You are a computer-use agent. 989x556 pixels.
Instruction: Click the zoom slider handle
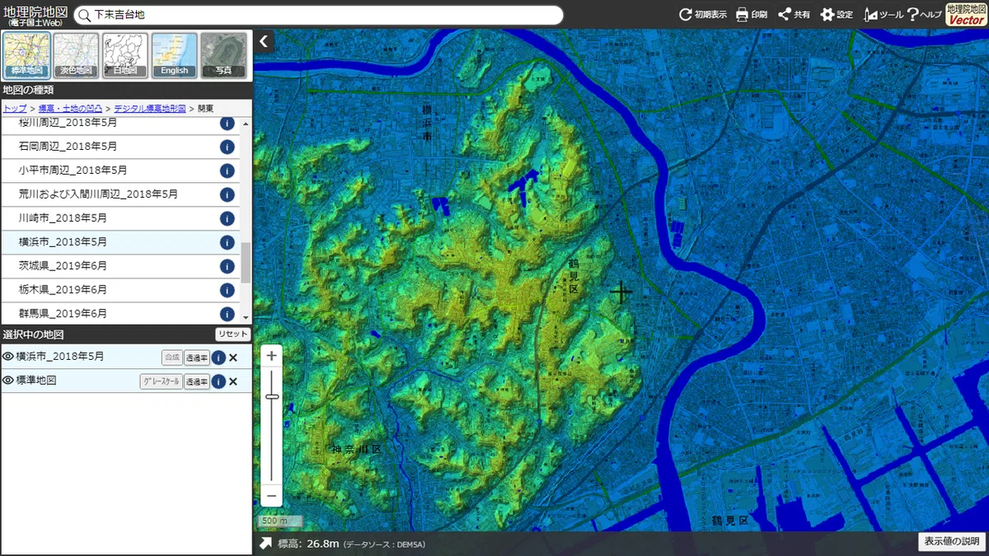point(271,396)
